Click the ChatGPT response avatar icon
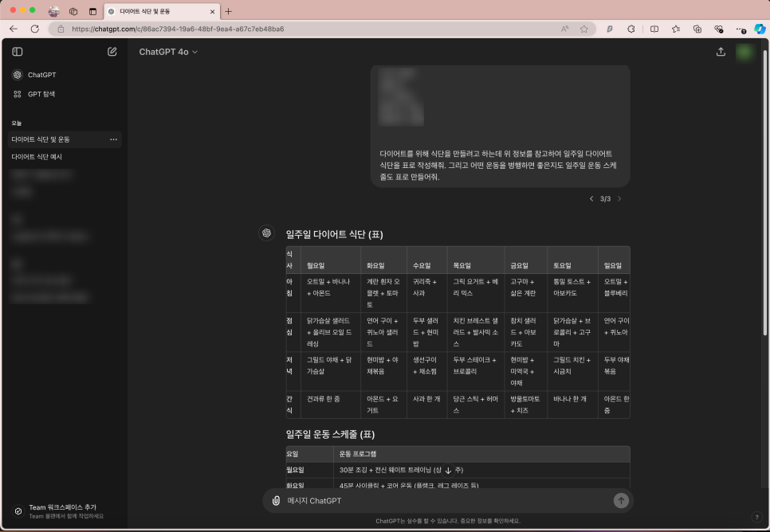770x532 pixels. 267,233
